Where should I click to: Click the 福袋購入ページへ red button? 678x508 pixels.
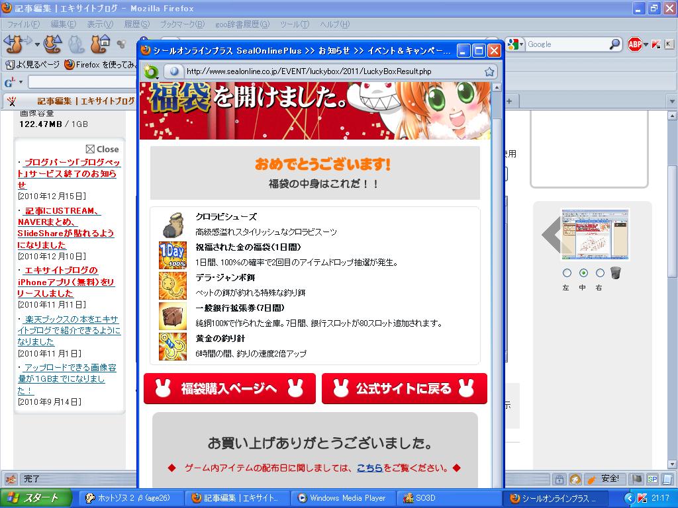(x=229, y=389)
